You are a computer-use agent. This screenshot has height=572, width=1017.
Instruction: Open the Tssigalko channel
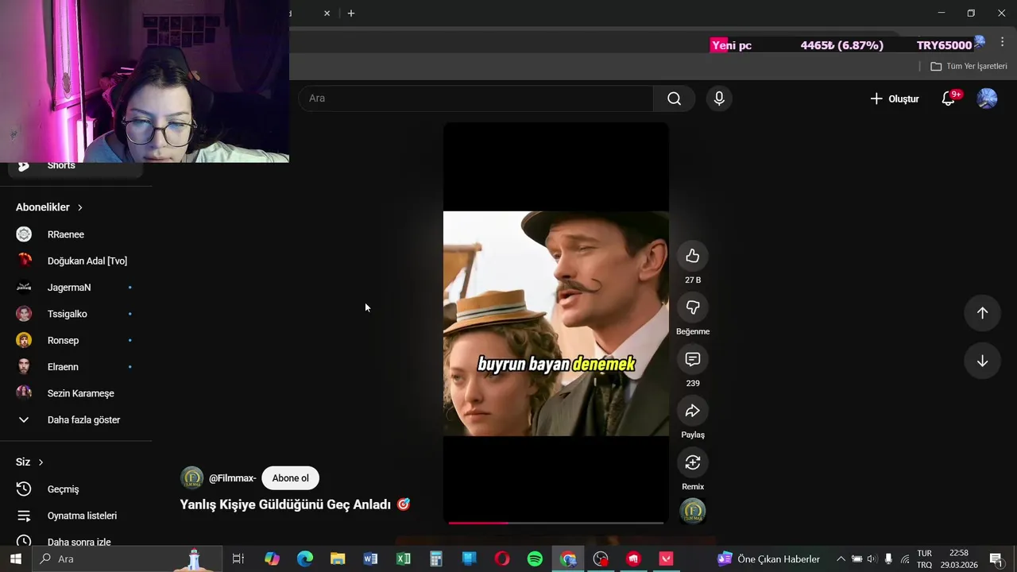[76, 314]
